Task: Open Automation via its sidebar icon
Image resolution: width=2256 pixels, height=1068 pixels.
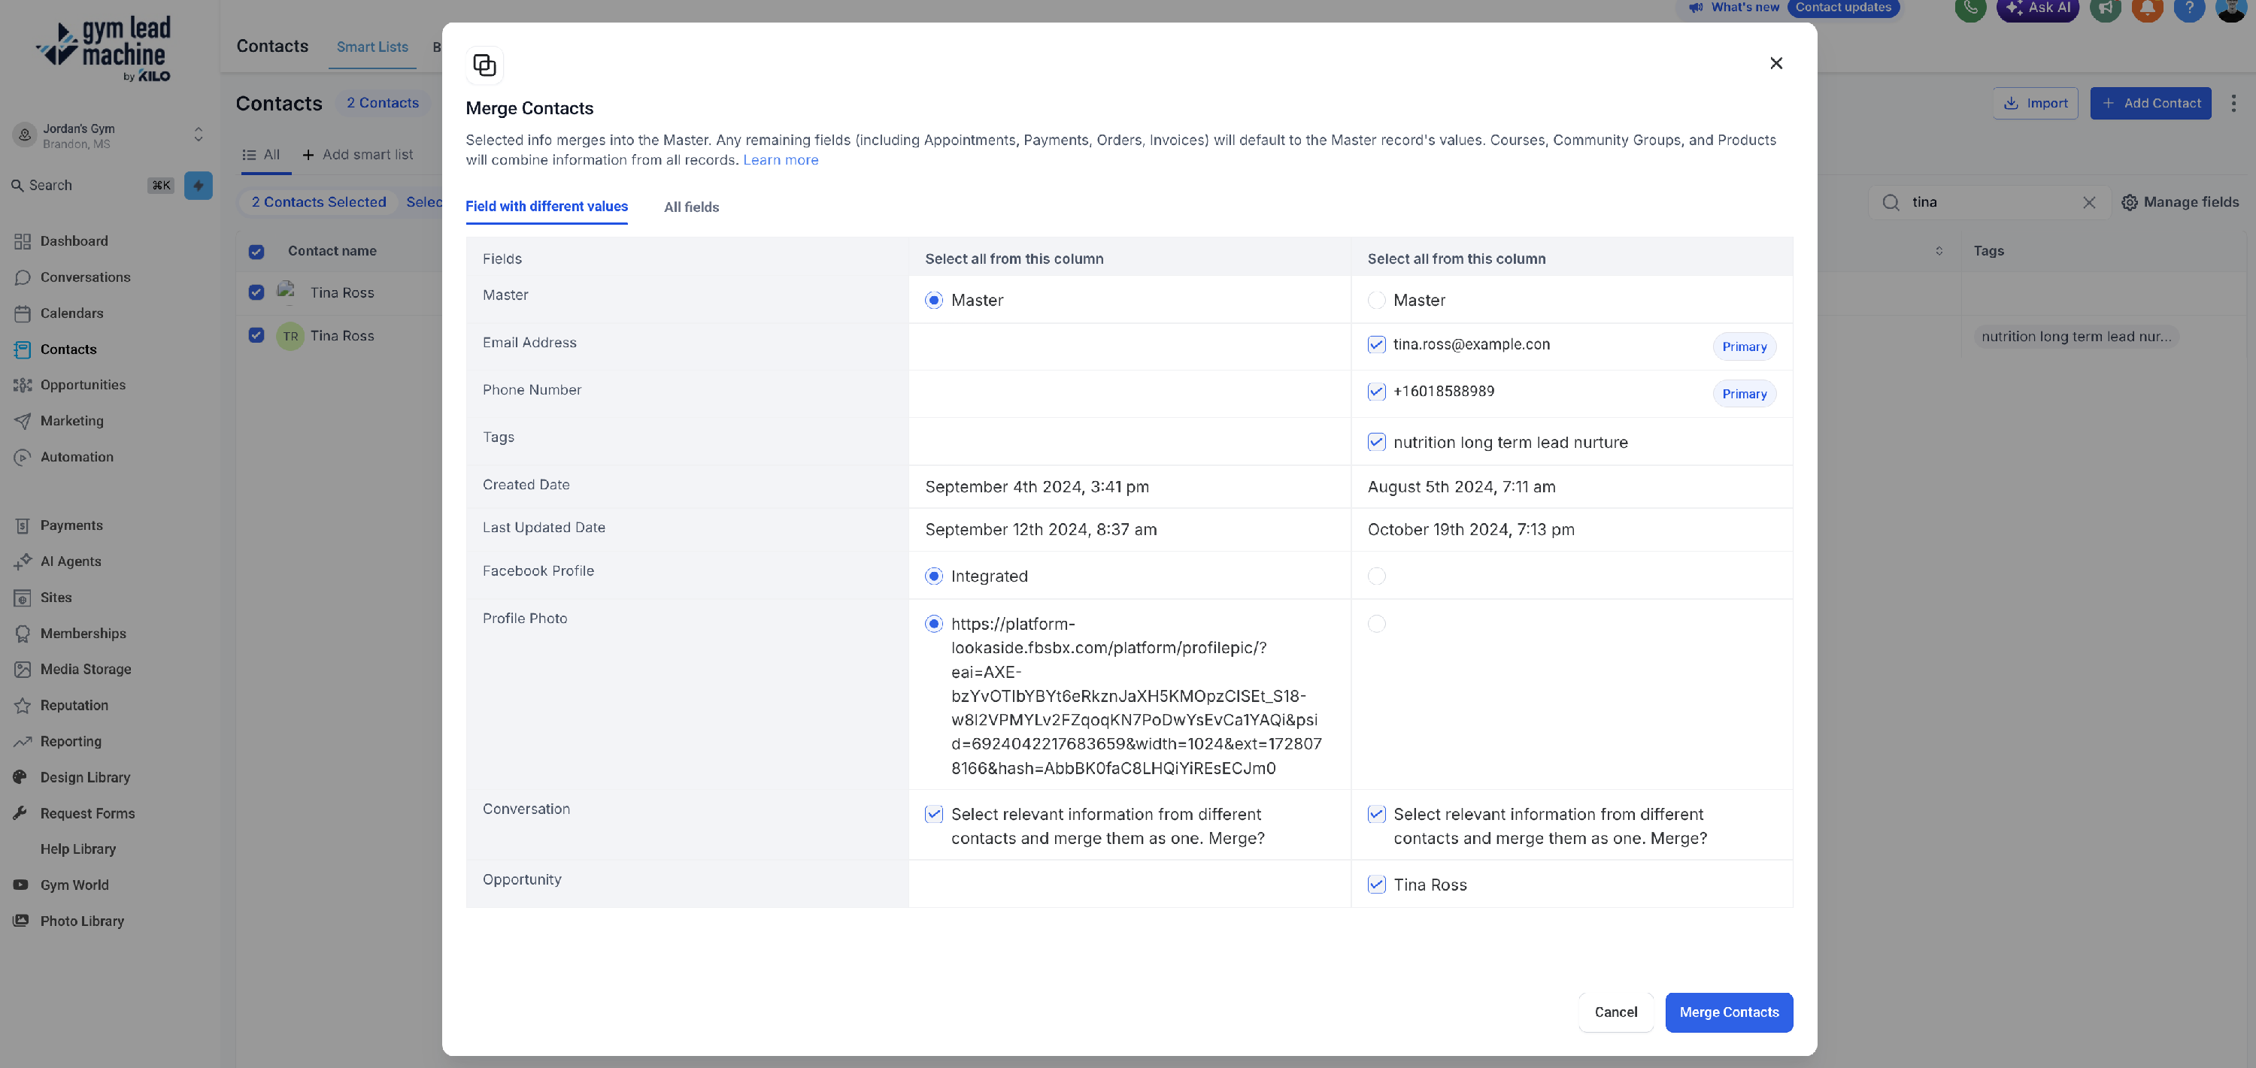Action: tap(23, 457)
